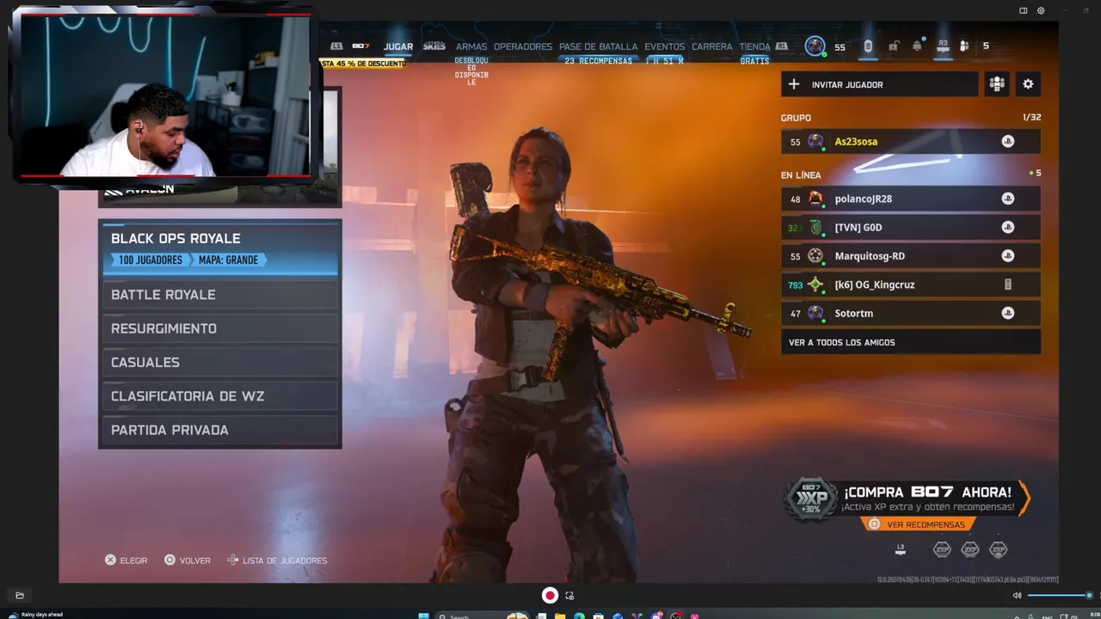Viewport: 1101px width, 619px height.
Task: Click the VOLVER prompt
Action: [x=187, y=561]
